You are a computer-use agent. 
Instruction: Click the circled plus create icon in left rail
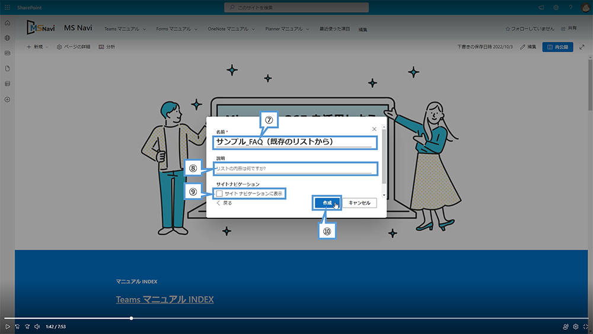click(x=7, y=100)
